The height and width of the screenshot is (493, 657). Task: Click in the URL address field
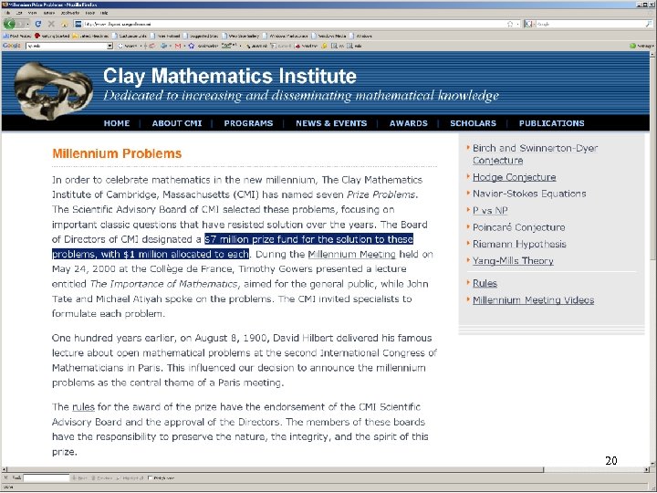[x=293, y=24]
